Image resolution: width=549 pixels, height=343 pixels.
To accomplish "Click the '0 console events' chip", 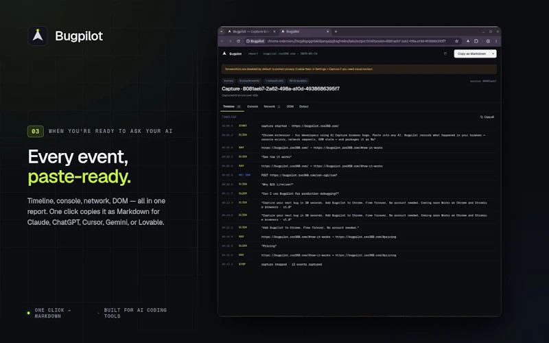I will pos(249,81).
